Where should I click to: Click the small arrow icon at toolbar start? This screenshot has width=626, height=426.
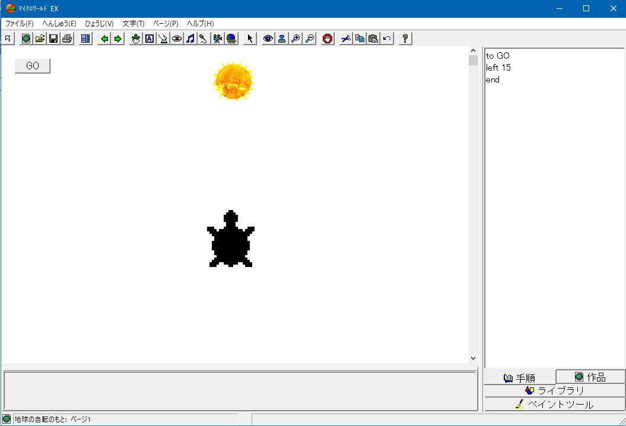8,39
